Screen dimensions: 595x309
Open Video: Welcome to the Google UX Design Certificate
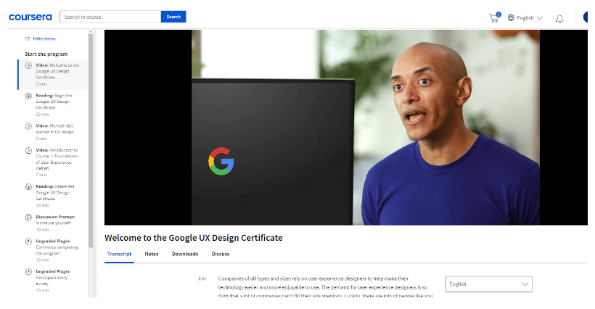pos(53,74)
